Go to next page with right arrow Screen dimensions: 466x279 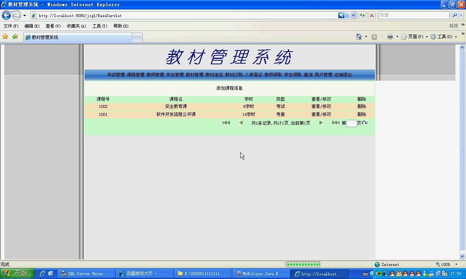click(x=321, y=123)
